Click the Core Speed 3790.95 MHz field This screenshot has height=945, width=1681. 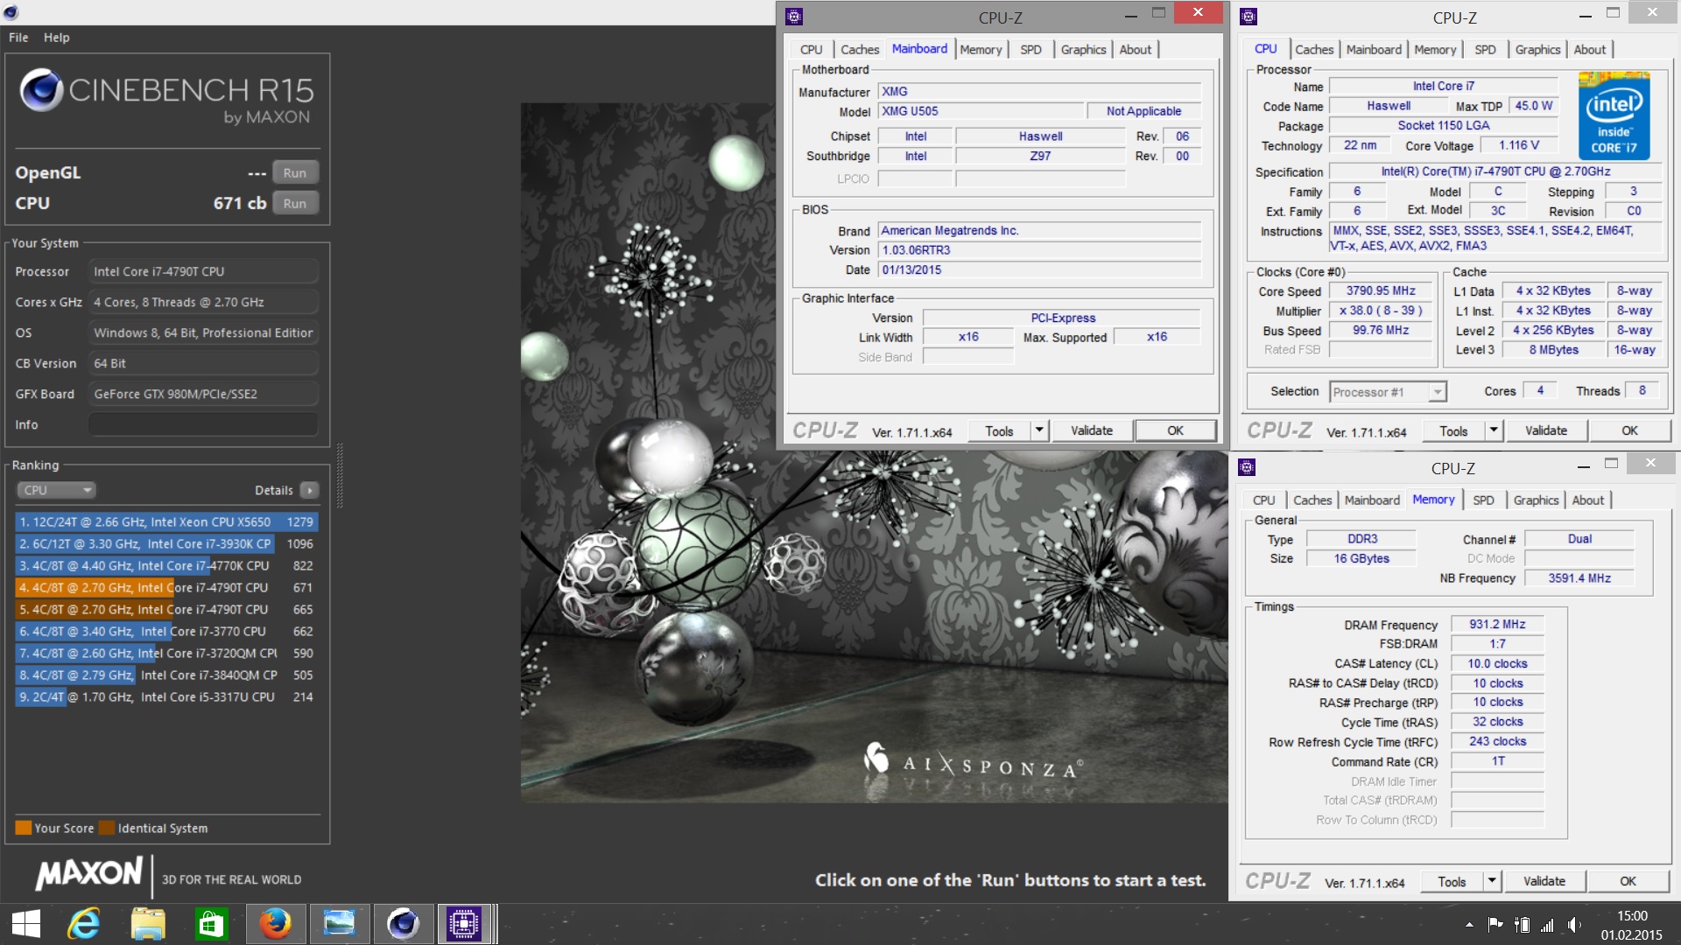[1381, 290]
